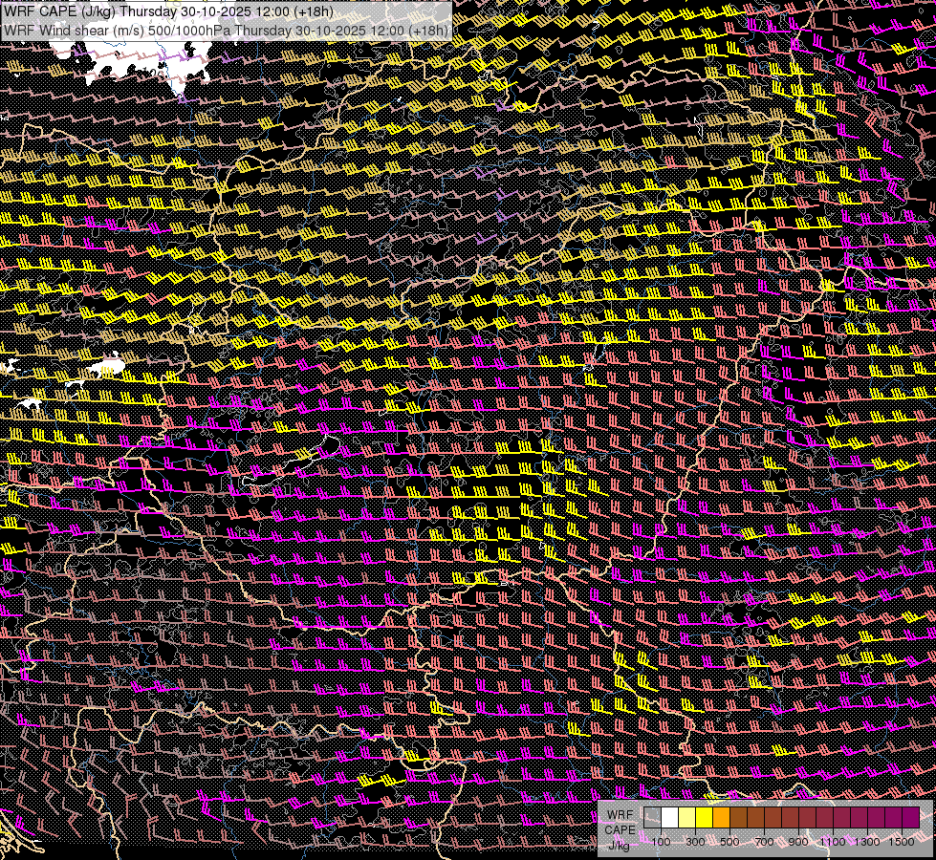This screenshot has height=860, width=936.
Task: Select the last purple swatch above 1500
Action: pyautogui.click(x=911, y=818)
